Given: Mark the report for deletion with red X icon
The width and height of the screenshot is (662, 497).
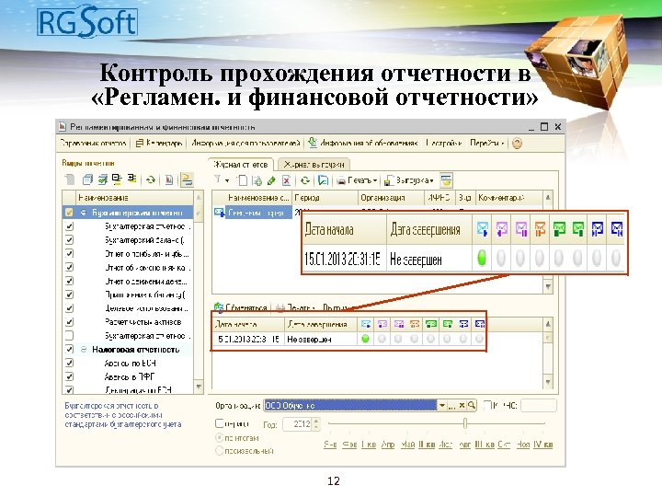Looking at the screenshot, I should click(x=286, y=180).
